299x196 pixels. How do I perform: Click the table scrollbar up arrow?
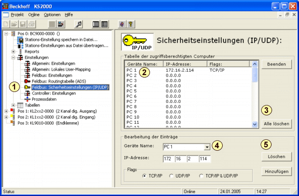255,64
